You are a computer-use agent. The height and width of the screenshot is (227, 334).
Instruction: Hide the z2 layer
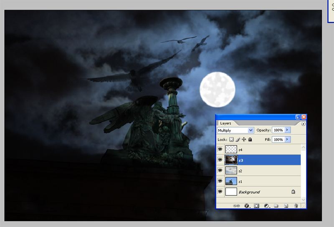click(220, 170)
